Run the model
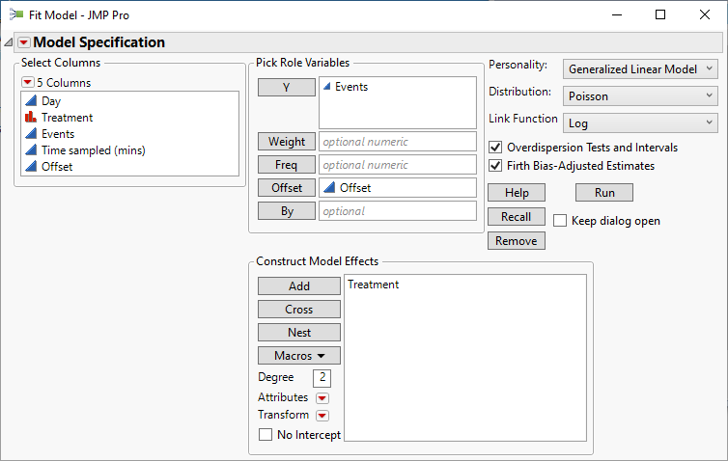This screenshot has width=728, height=461. click(x=604, y=193)
